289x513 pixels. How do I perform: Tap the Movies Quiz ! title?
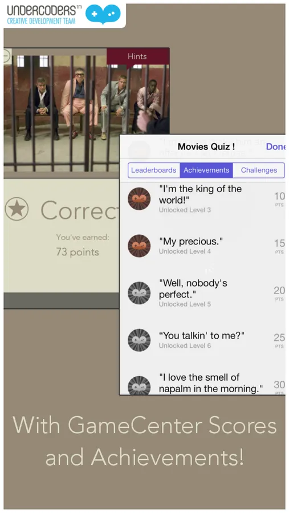pyautogui.click(x=206, y=146)
